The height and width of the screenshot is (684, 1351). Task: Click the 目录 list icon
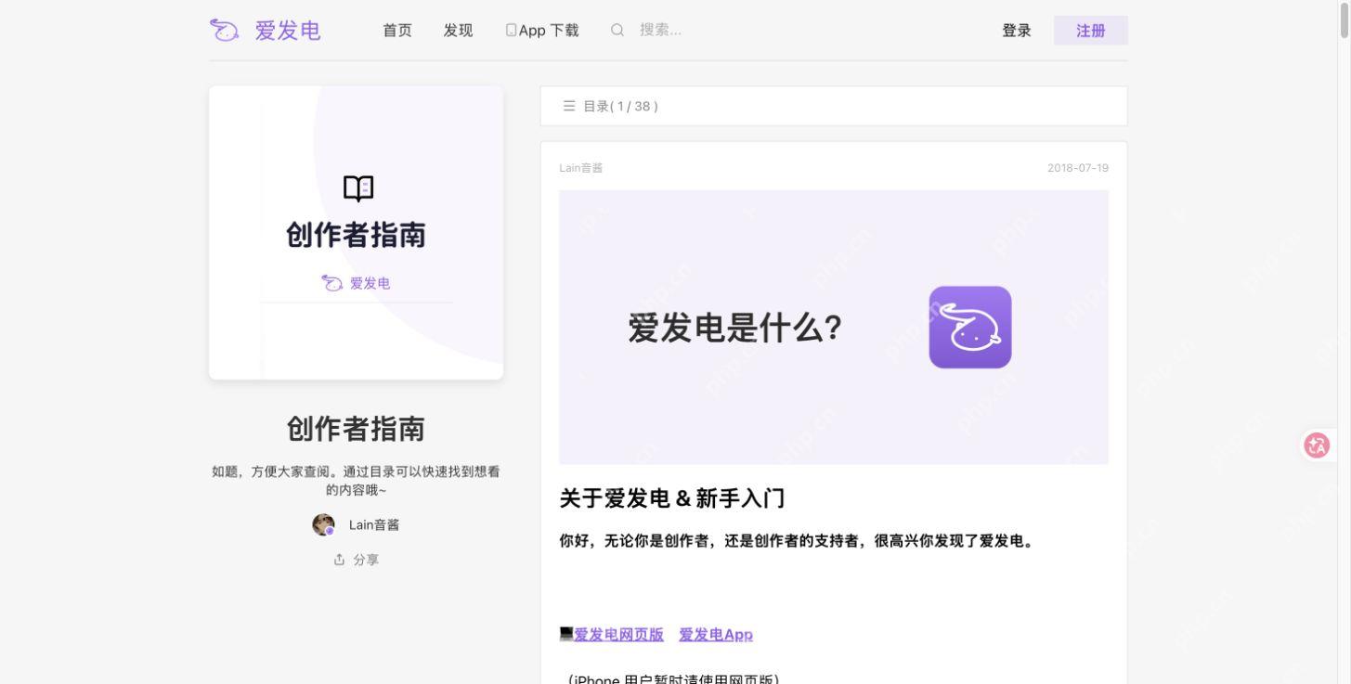[x=569, y=106]
